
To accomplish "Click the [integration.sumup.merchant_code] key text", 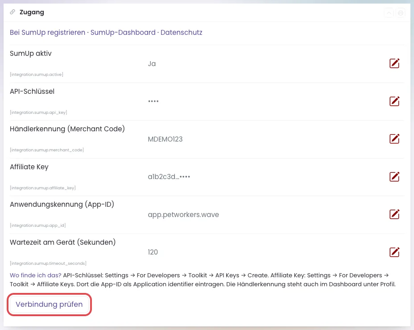I will point(47,150).
